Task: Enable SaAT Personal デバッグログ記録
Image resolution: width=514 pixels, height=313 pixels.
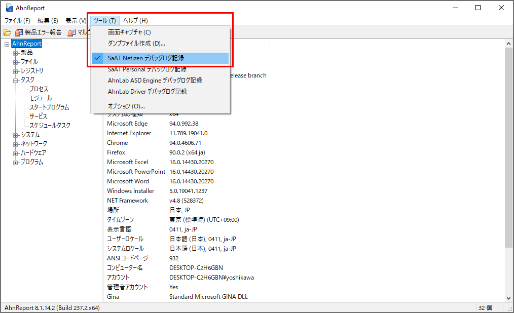Action: [x=160, y=69]
